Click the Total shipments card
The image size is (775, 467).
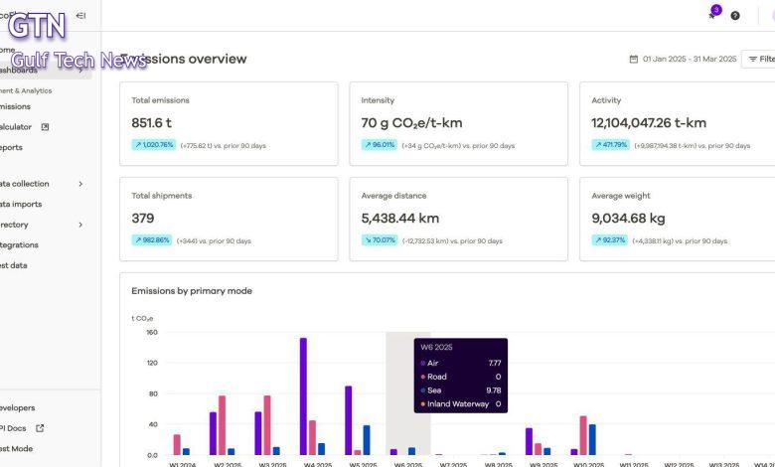pos(228,219)
